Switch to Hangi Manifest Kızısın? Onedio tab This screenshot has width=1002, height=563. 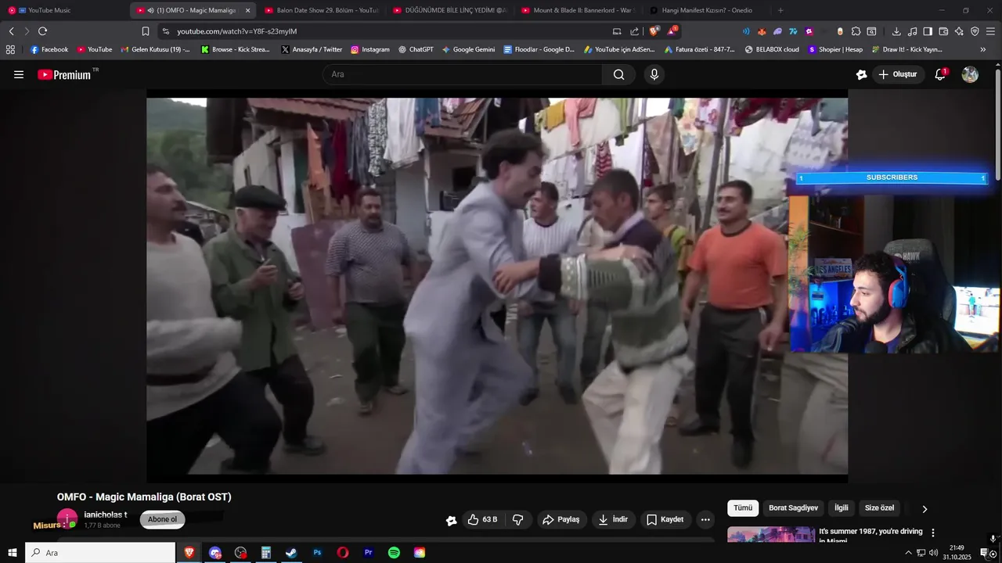(706, 10)
